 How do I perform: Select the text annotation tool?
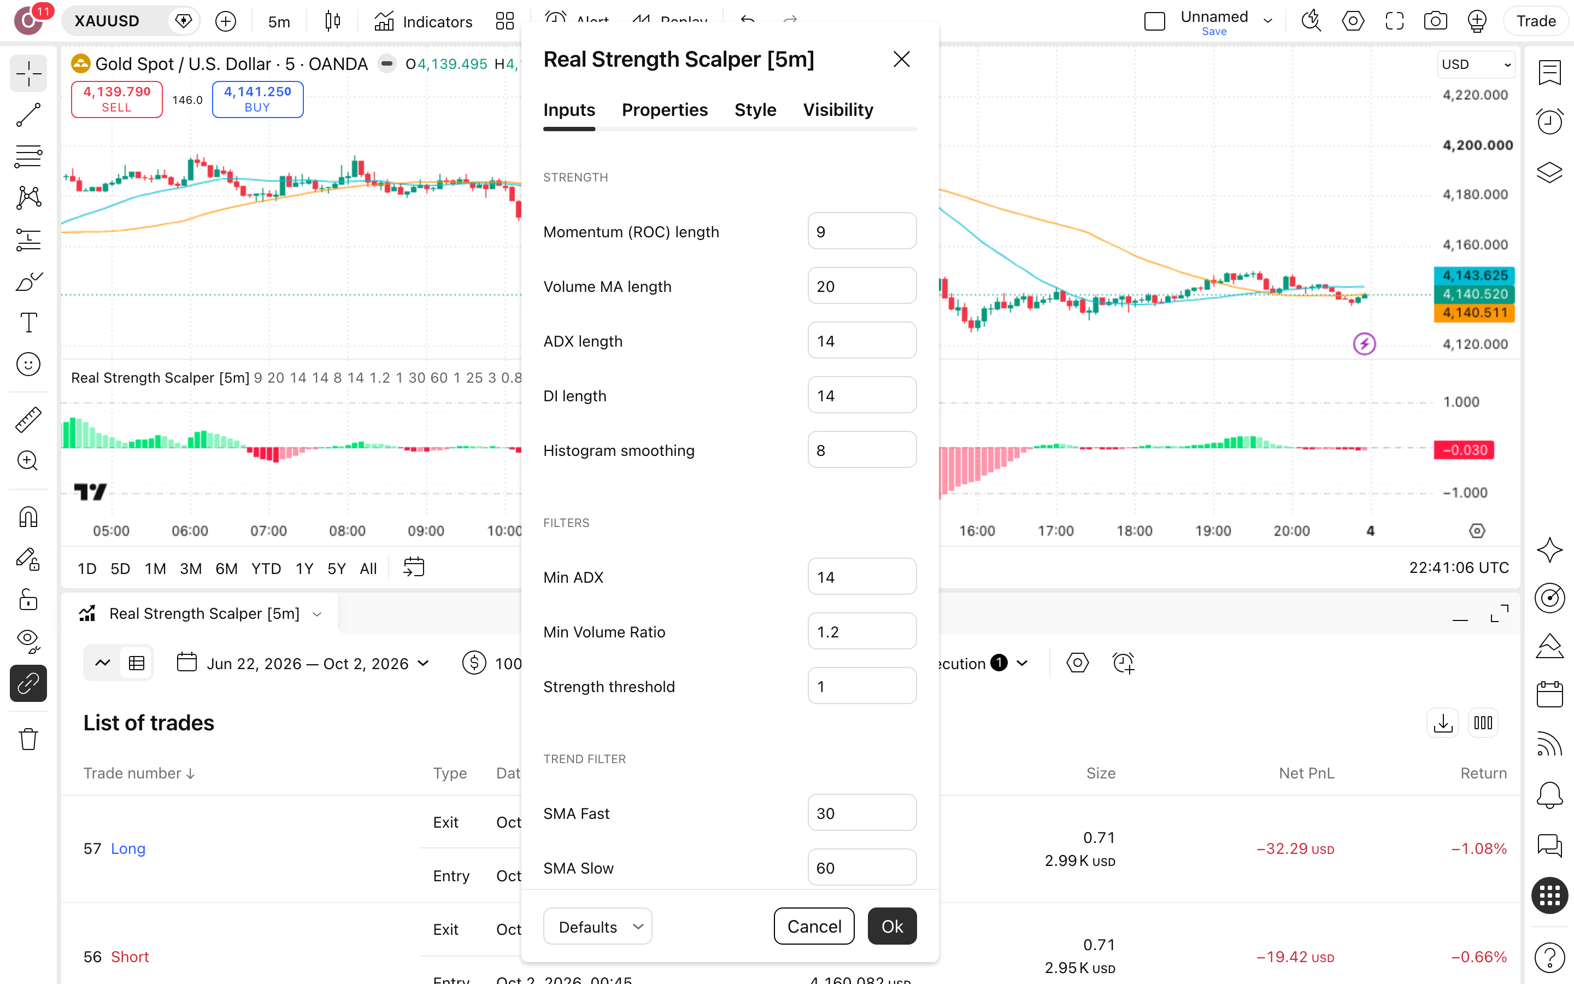(28, 322)
